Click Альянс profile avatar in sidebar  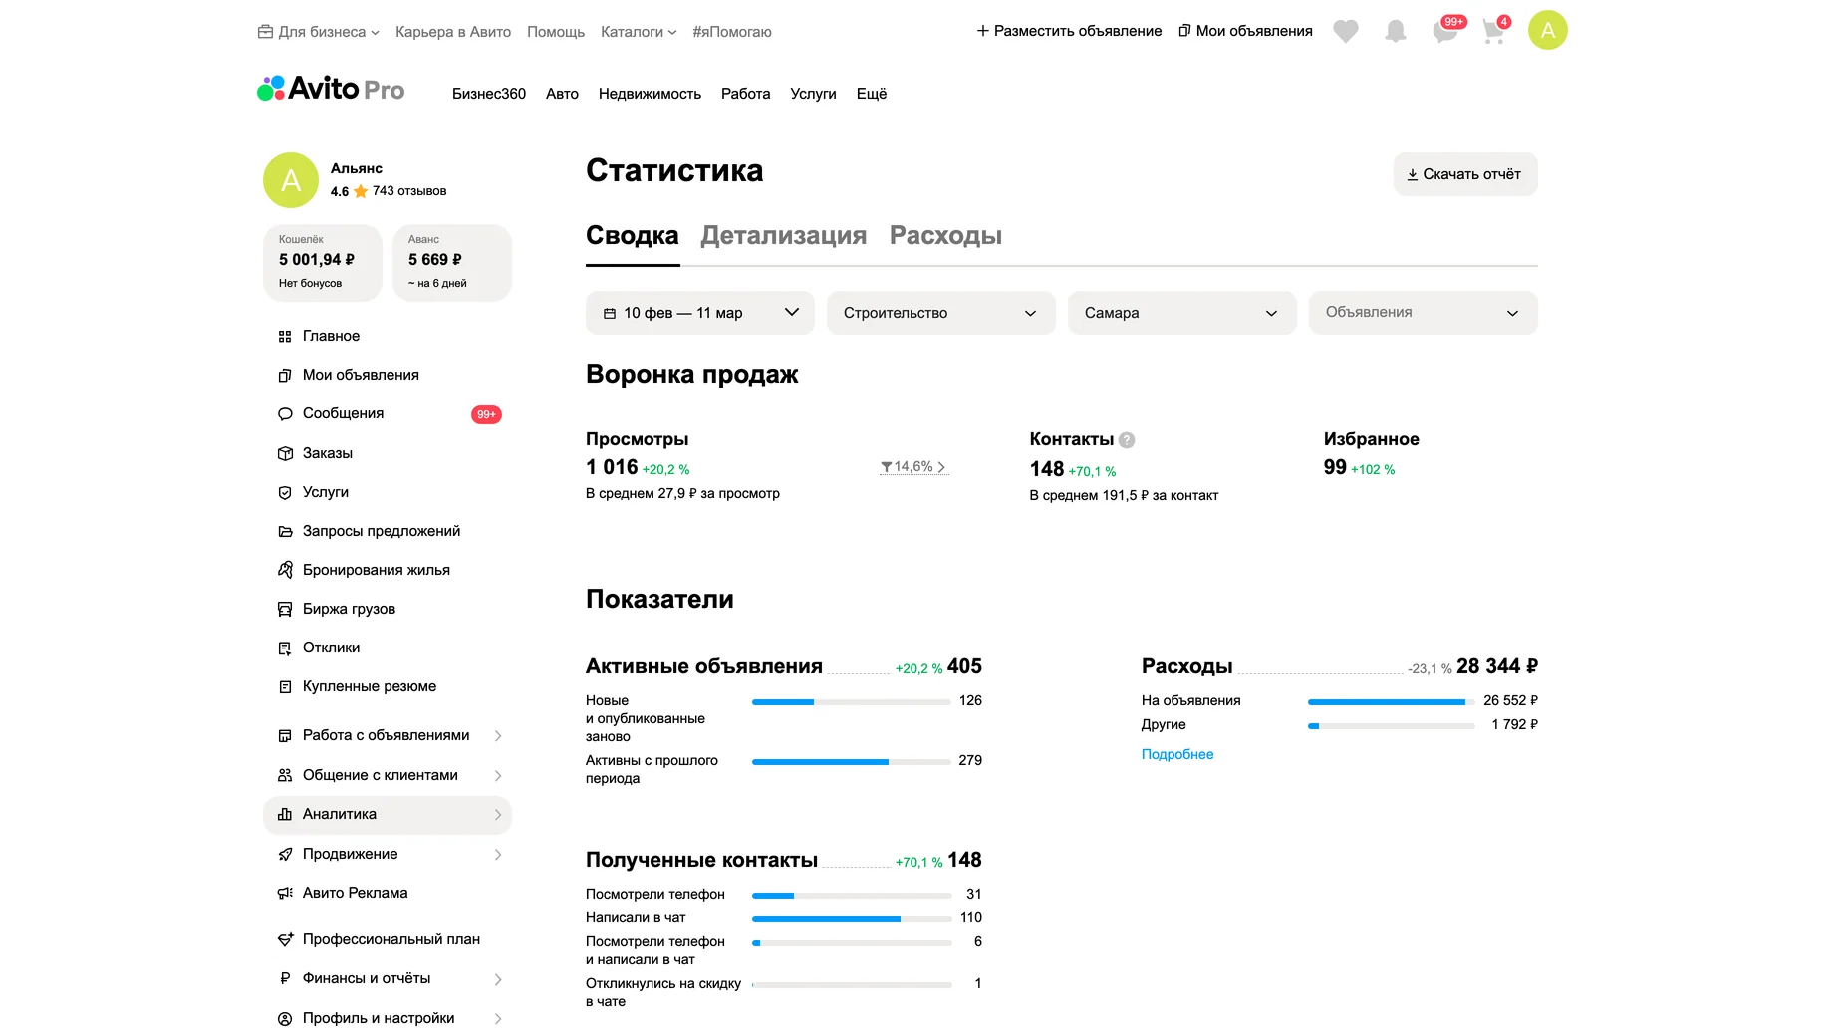(x=291, y=180)
